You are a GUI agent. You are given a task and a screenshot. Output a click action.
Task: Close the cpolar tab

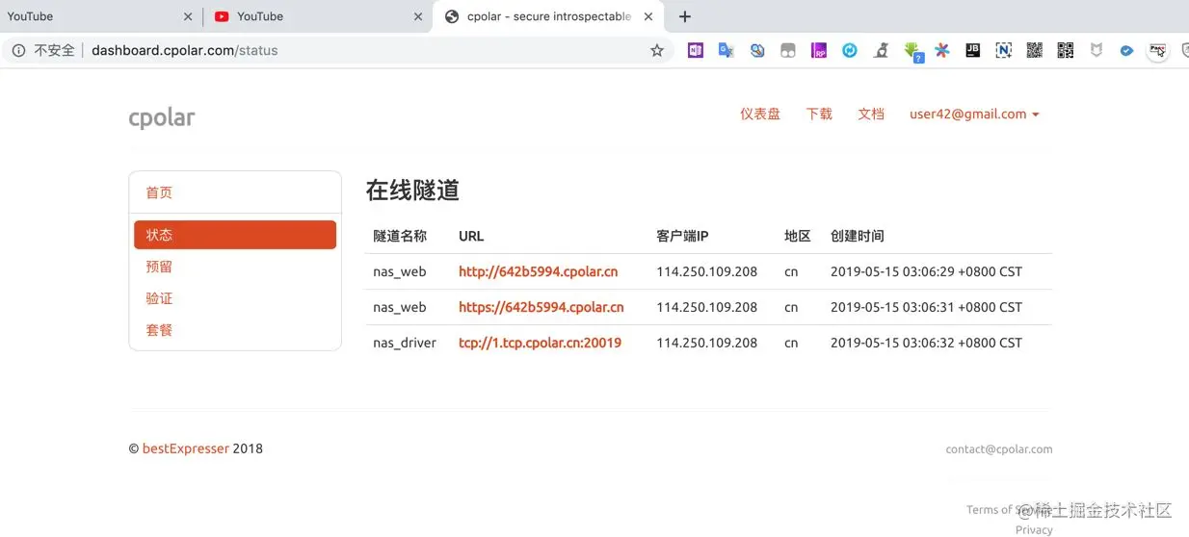648,16
